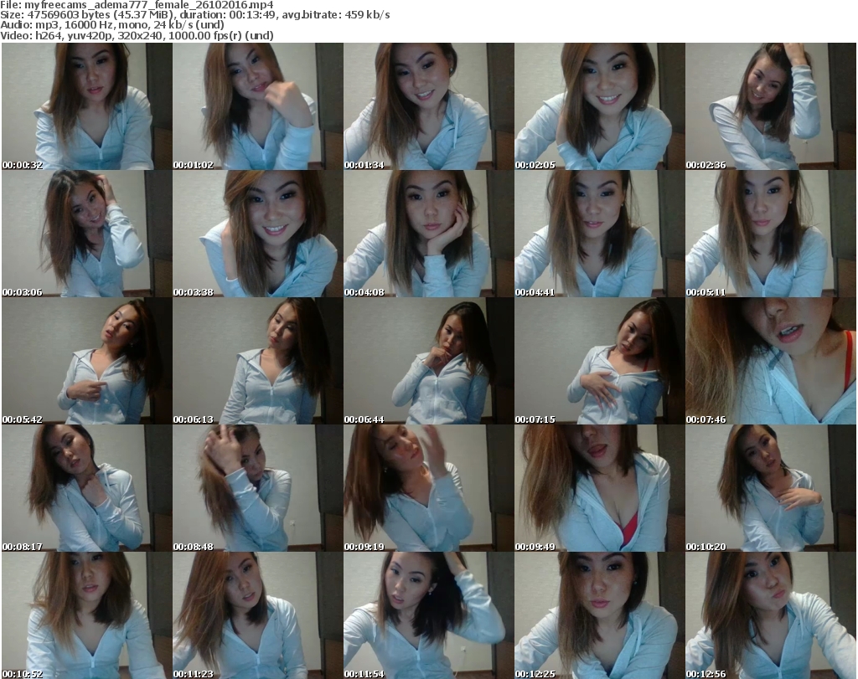
Task: Click the thumbnail timestamped 00:02:05
Action: pyautogui.click(x=599, y=106)
